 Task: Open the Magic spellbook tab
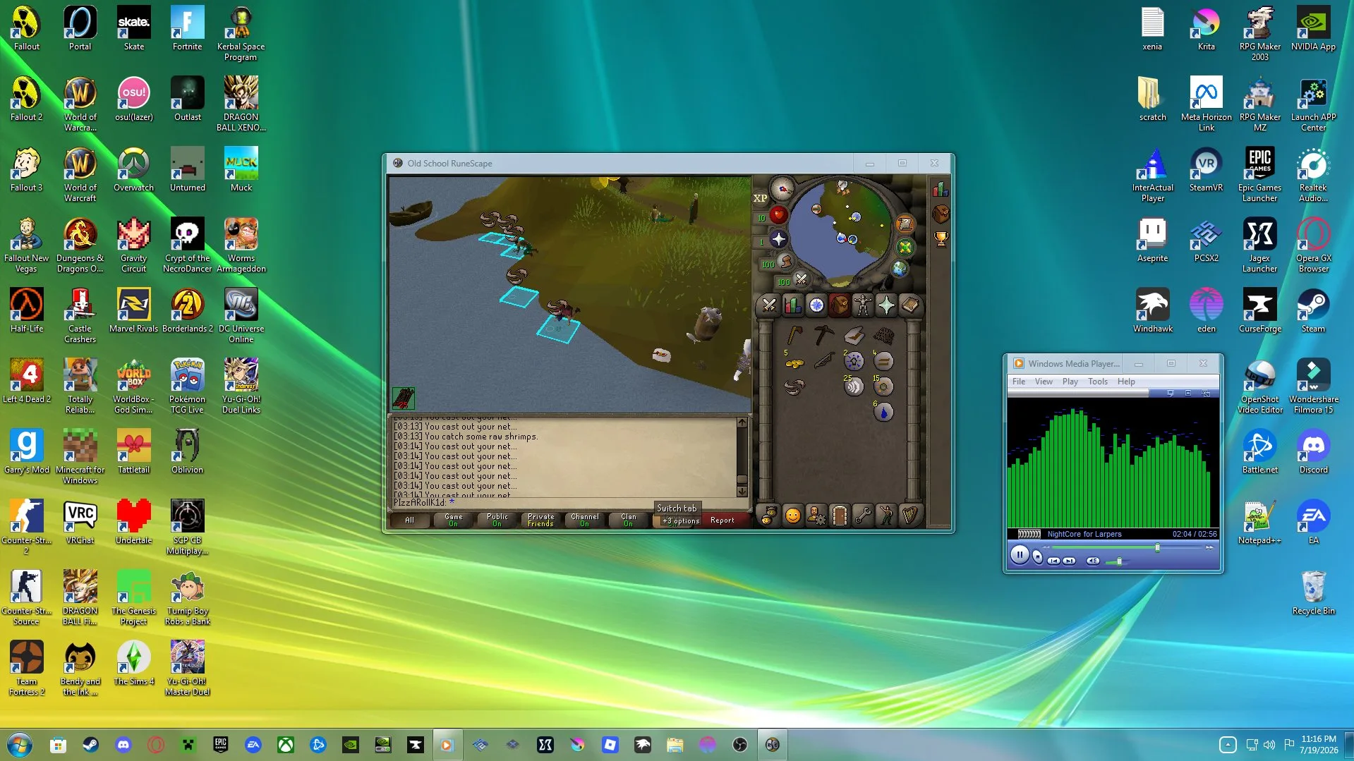[x=909, y=305]
